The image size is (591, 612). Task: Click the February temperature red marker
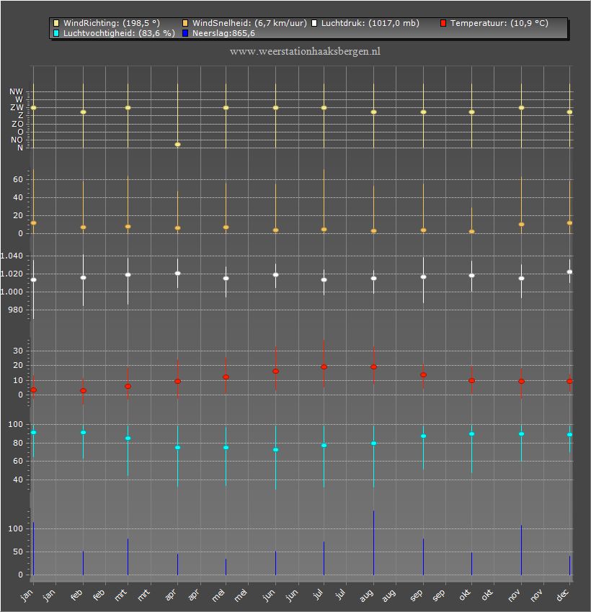[83, 391]
